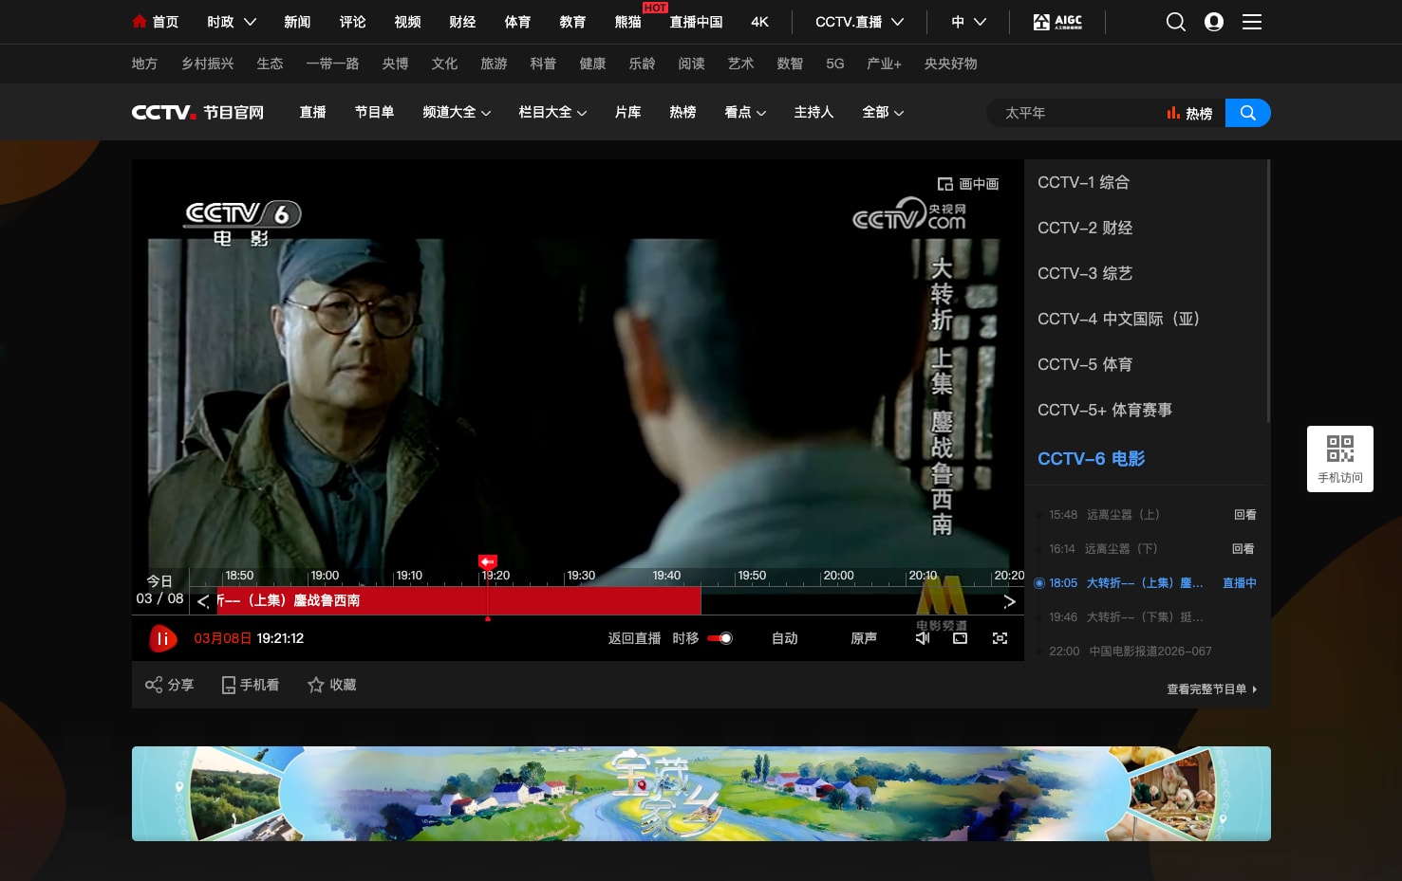The height and width of the screenshot is (881, 1402).
Task: Click the 返回直播 button
Action: [x=634, y=638]
